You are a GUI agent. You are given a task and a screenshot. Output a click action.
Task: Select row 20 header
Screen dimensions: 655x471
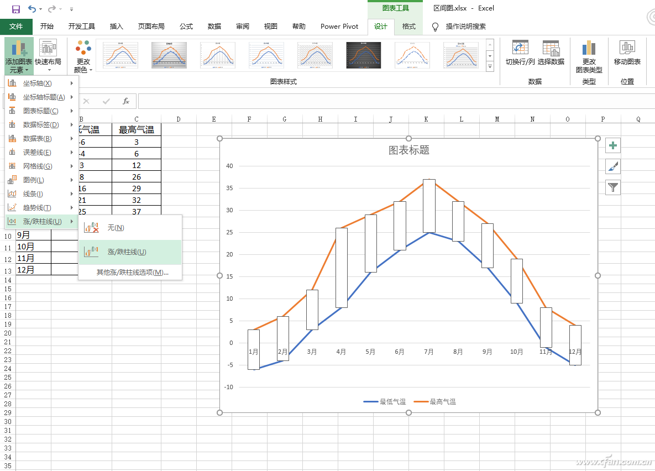click(8, 333)
